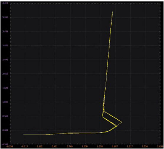Click the -0.397 label at the axis origin

(x=4, y=144)
